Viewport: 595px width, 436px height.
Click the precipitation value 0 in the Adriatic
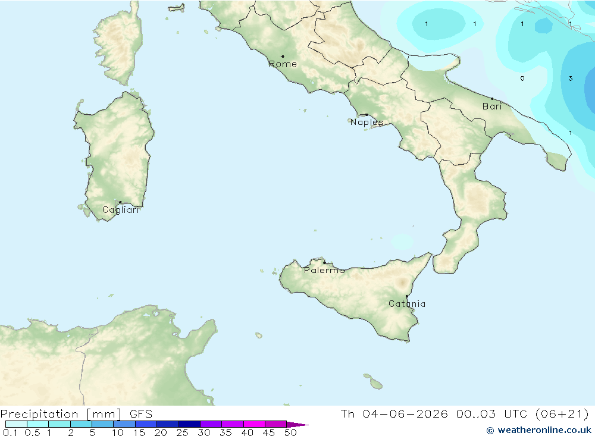[522, 79]
